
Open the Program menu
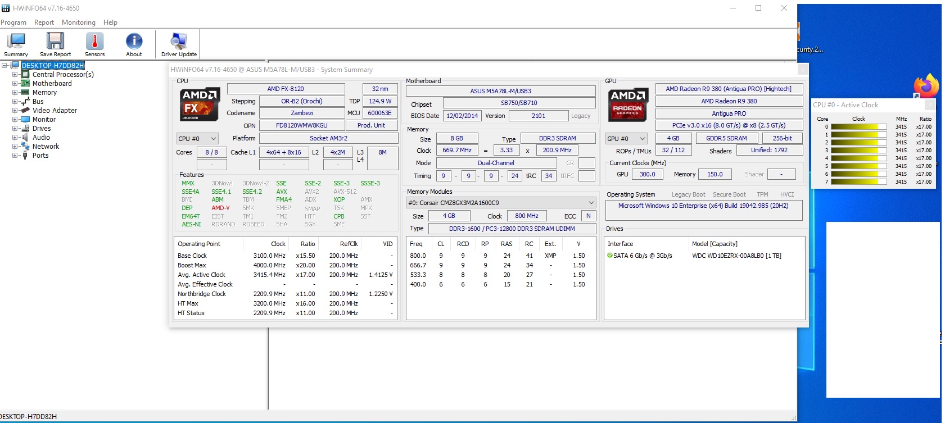(13, 22)
